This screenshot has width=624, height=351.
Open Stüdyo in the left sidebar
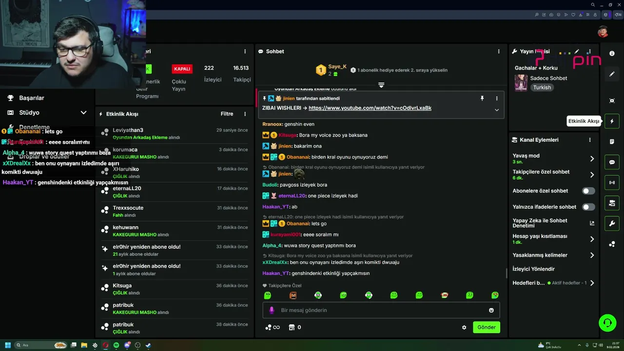29,113
